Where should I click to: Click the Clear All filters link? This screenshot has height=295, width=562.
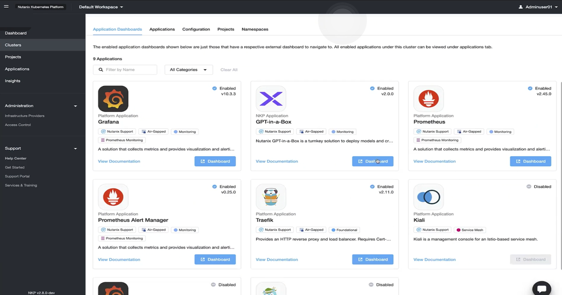(229, 70)
